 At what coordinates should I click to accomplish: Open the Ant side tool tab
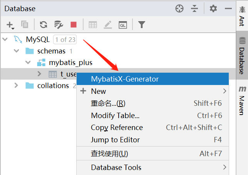tap(242, 16)
